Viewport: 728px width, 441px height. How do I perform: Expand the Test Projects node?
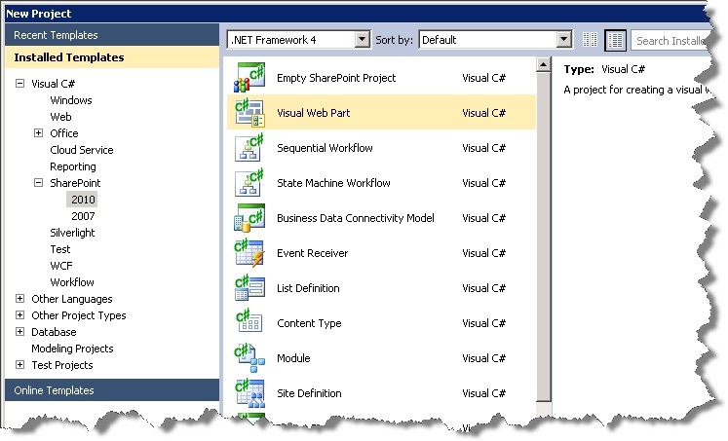click(x=19, y=364)
